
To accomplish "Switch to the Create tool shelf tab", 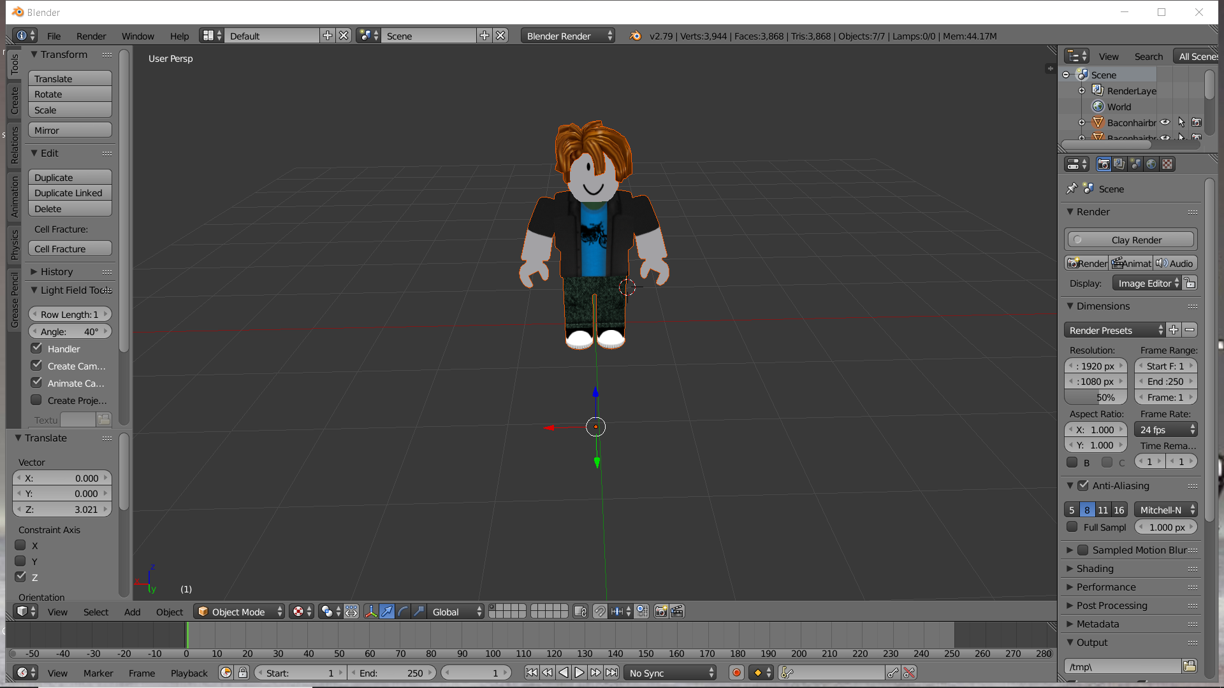I will (15, 100).
